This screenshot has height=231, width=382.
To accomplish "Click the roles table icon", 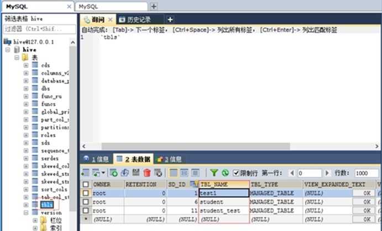I will click(35, 135).
